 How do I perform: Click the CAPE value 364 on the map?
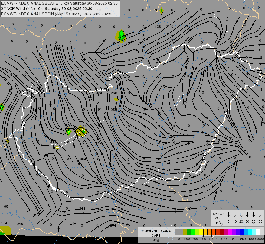(x=83, y=159)
